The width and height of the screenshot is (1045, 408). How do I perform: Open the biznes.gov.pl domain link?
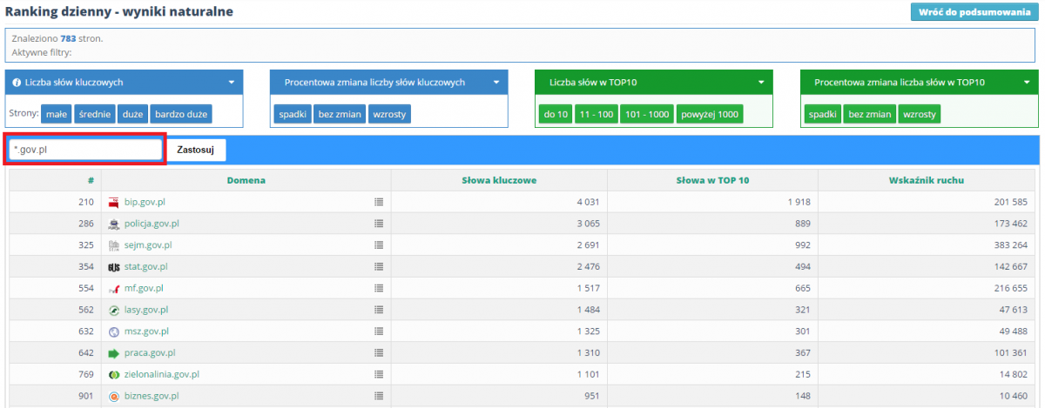pos(152,396)
